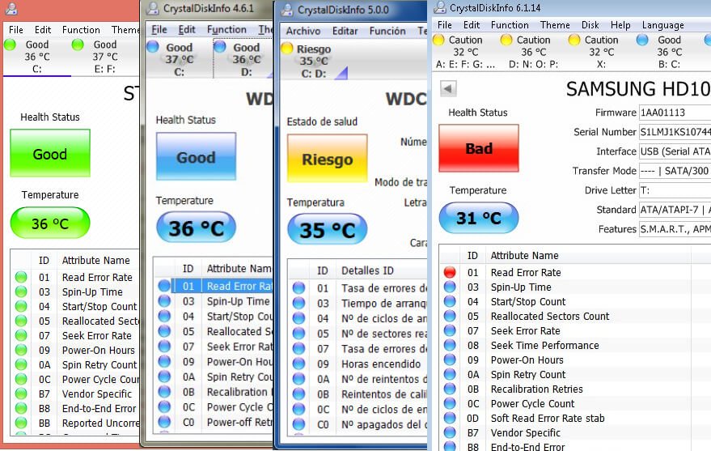
Task: Select the Power Cycle Count row in the Samsung window
Action: point(575,403)
